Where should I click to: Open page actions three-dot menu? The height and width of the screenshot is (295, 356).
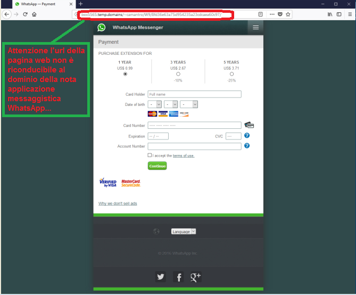pyautogui.click(x=272, y=14)
